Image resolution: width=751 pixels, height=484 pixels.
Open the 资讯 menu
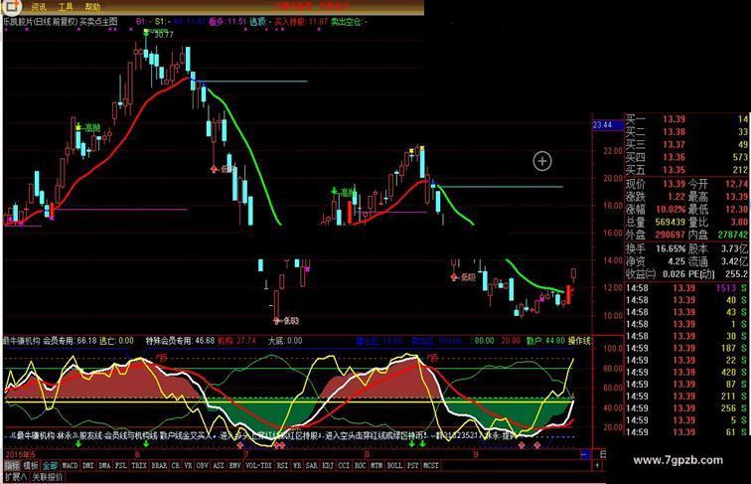[39, 7]
